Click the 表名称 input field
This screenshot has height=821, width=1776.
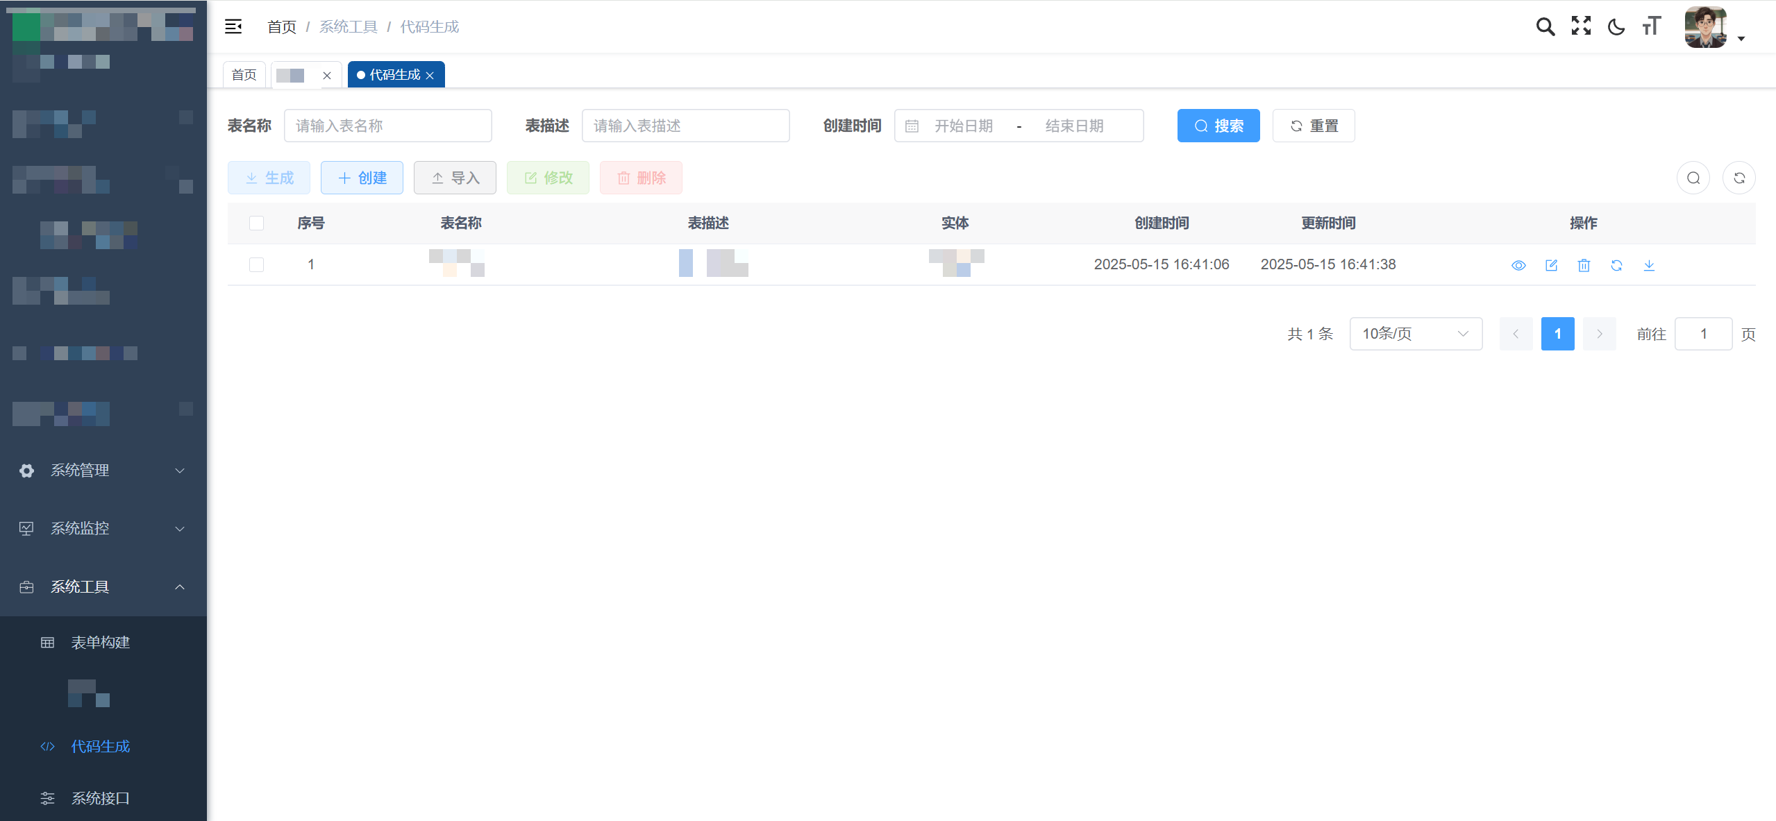point(387,126)
